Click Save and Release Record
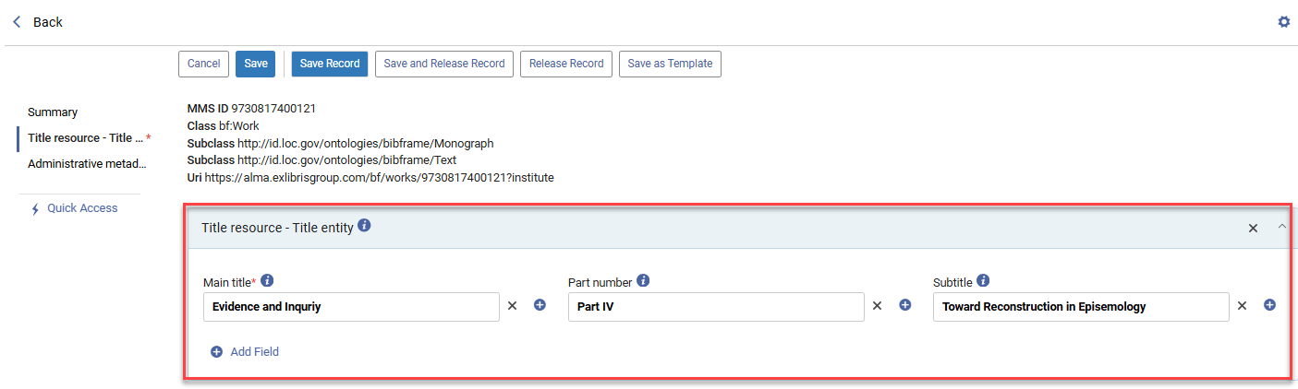Image resolution: width=1298 pixels, height=389 pixels. pos(444,64)
